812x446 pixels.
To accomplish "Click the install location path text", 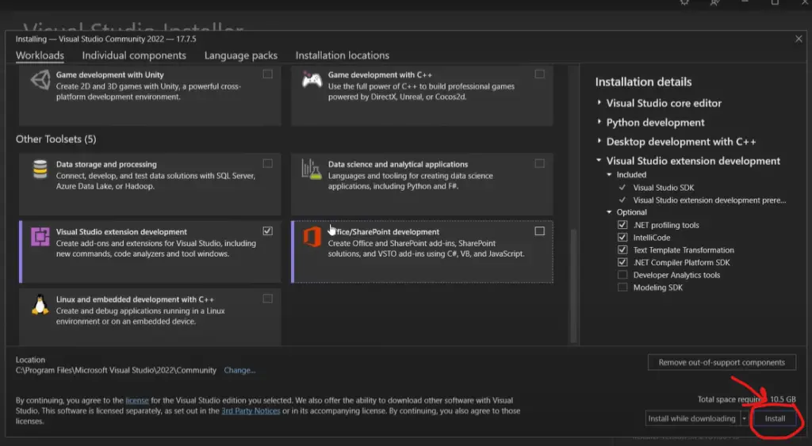I will pos(116,371).
